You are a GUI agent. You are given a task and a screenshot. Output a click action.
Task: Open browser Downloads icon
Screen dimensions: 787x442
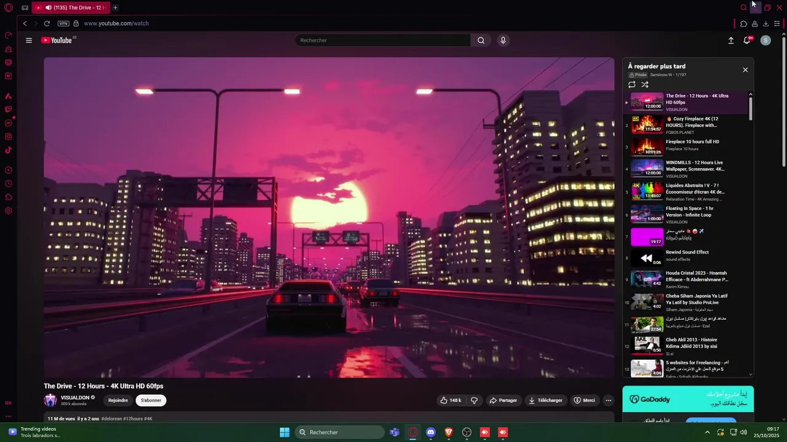tap(765, 23)
